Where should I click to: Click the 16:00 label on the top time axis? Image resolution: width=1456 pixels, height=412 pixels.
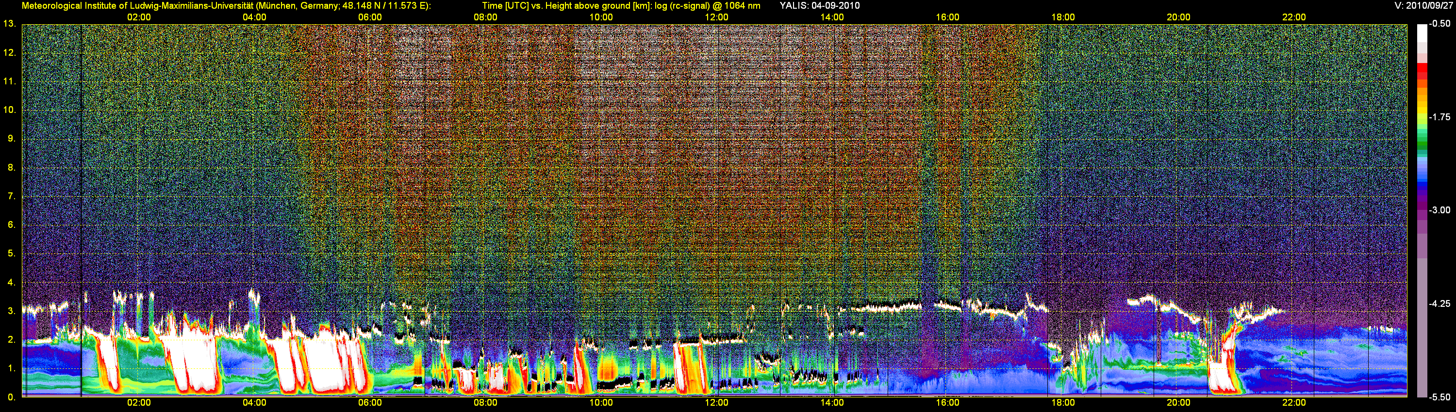point(947,17)
